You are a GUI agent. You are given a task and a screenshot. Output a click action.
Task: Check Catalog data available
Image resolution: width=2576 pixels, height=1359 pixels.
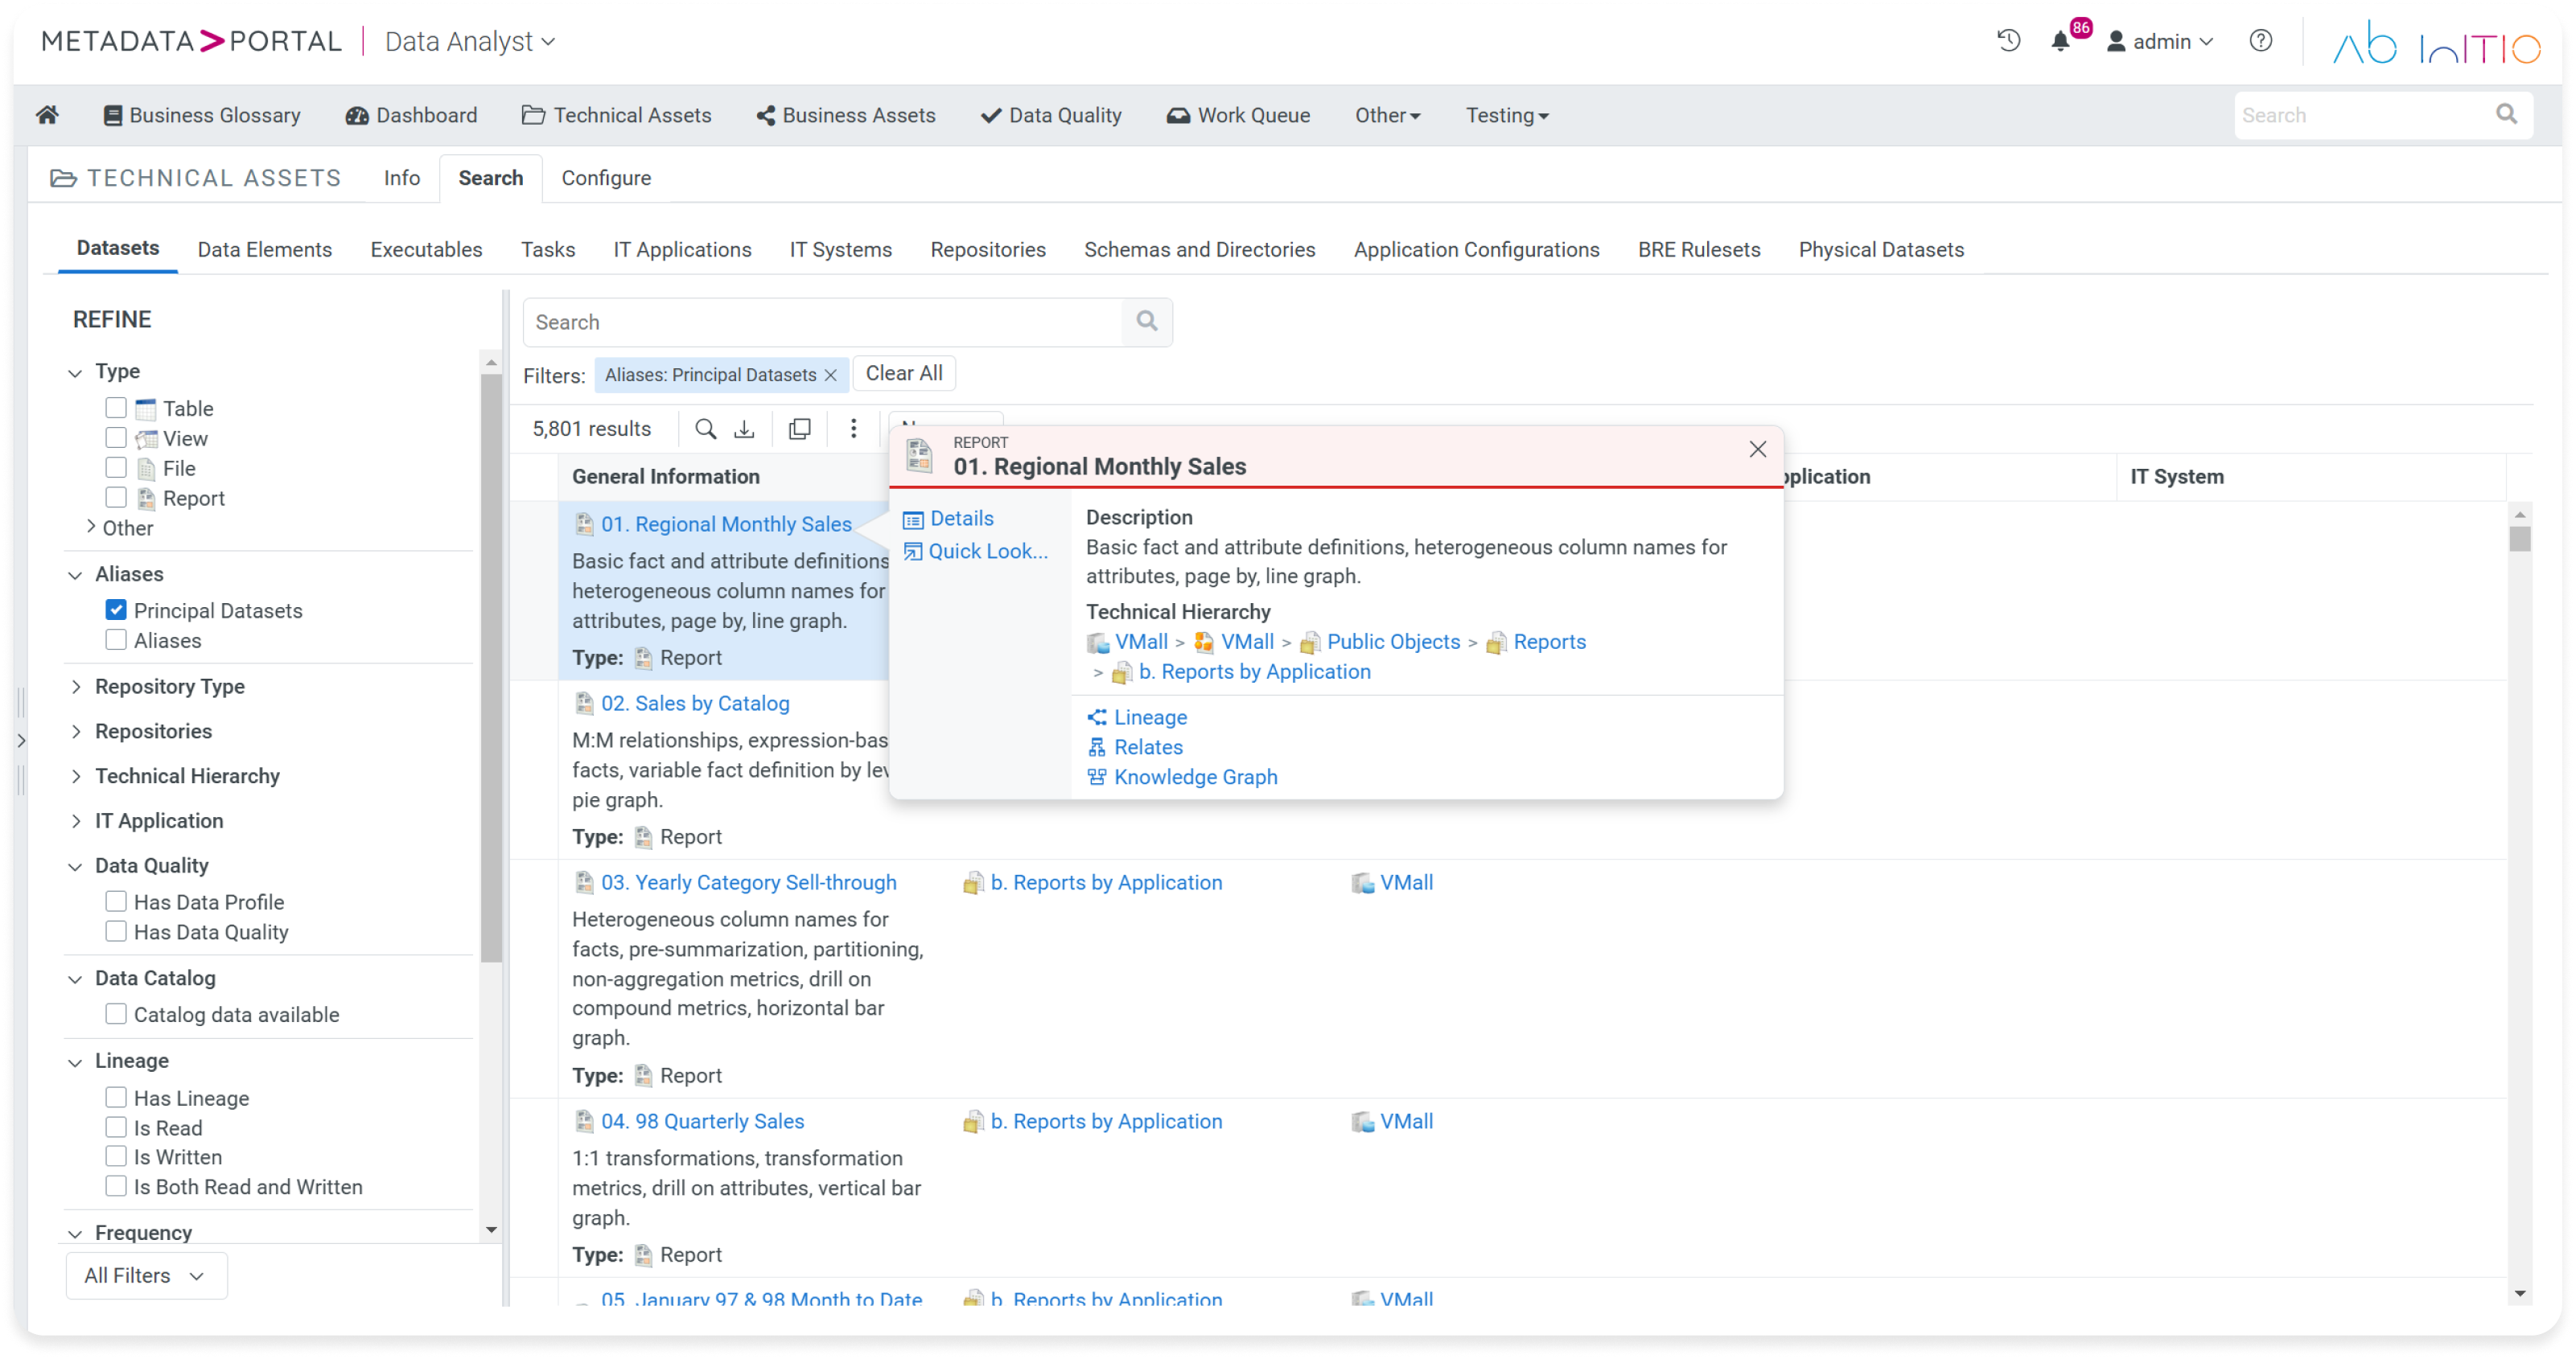coord(116,1014)
